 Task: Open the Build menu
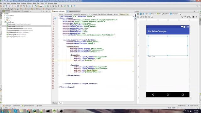(x=34, y=3)
